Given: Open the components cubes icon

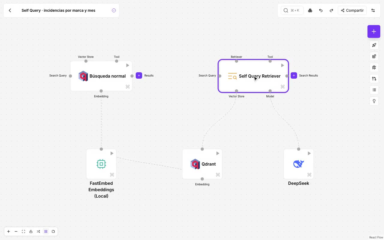Looking at the screenshot, I should pos(310,10).
